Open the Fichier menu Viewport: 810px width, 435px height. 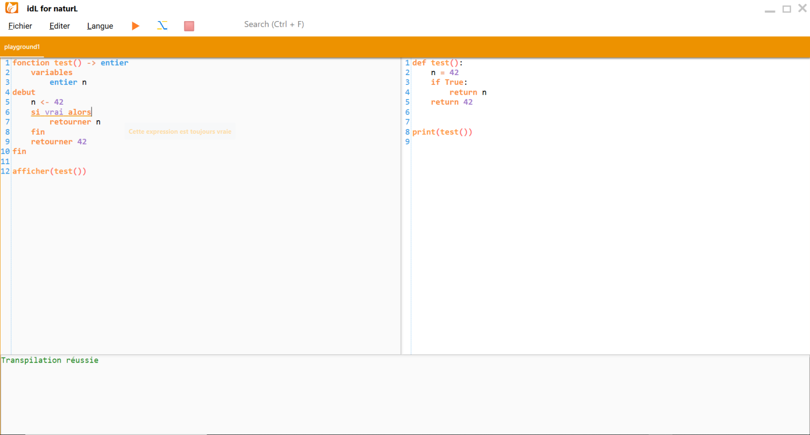click(x=20, y=26)
